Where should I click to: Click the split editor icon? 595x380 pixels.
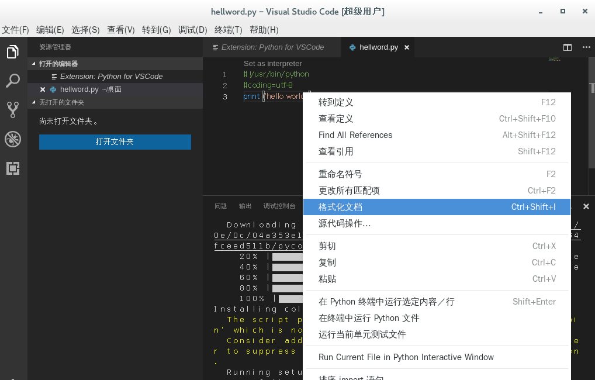point(568,47)
